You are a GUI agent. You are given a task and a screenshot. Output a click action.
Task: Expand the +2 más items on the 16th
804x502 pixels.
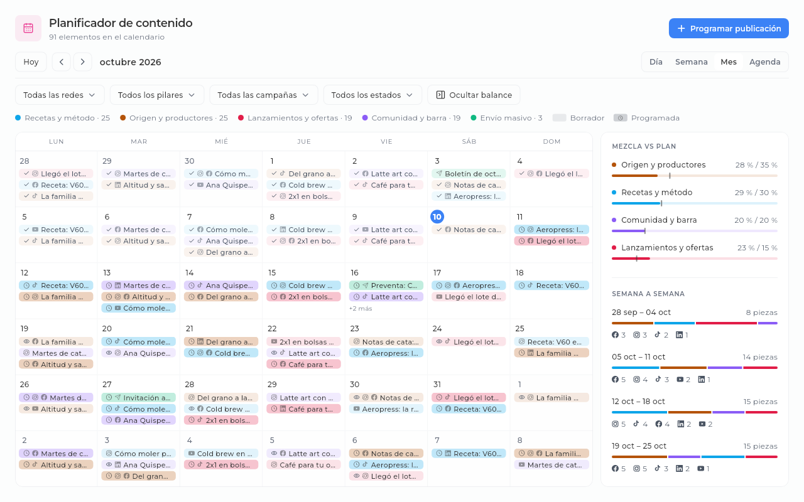(361, 308)
